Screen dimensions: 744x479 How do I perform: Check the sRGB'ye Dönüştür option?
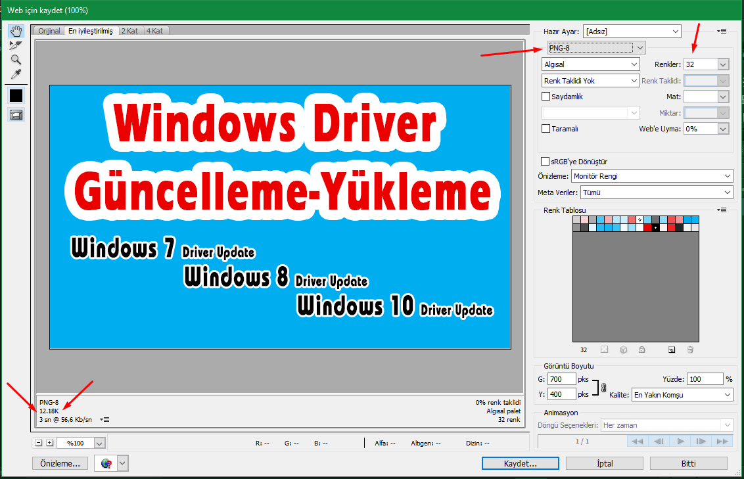pyautogui.click(x=546, y=161)
